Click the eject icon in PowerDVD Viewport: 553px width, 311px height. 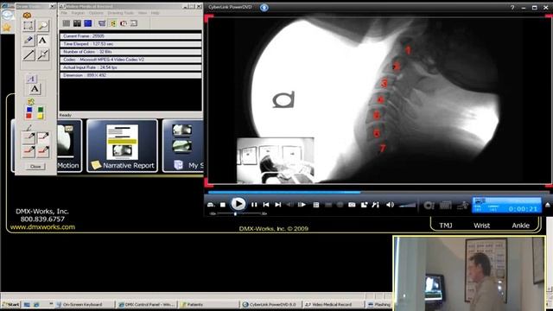[x=211, y=205]
